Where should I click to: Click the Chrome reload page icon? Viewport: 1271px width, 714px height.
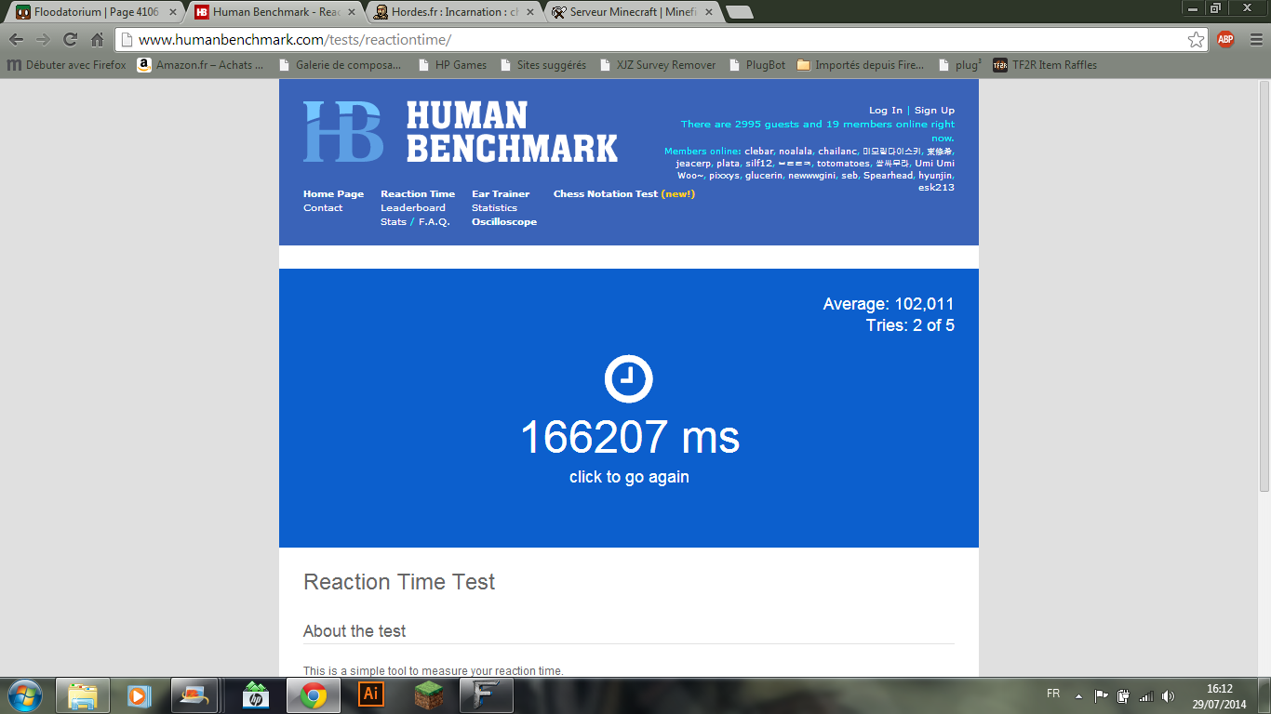(x=70, y=40)
